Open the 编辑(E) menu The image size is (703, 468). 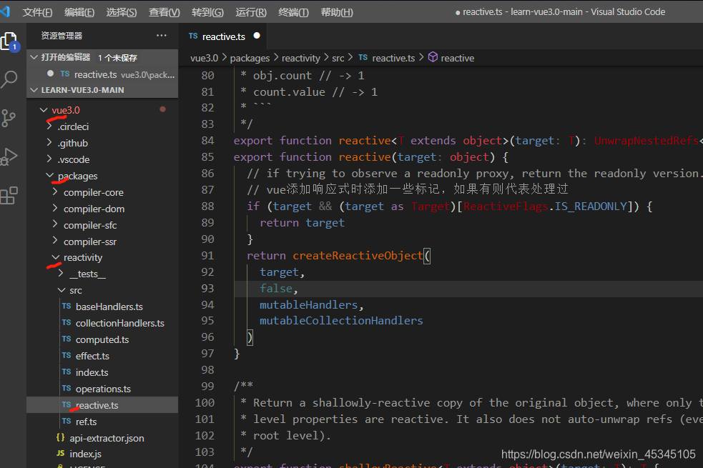tap(79, 12)
